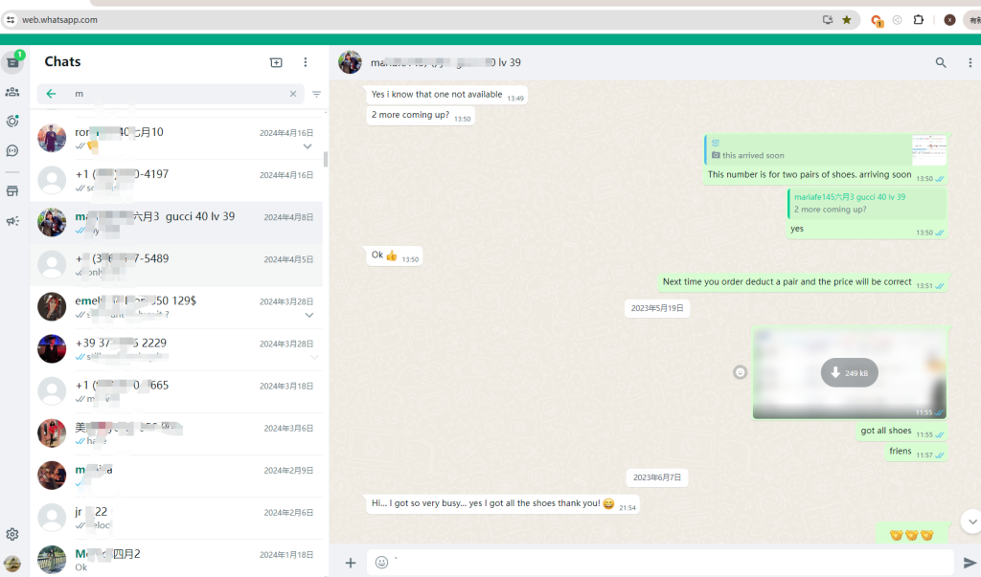Screen dimensions: 981x577
Task: Expand chevron on April 16 top chat row
Action: click(308, 147)
